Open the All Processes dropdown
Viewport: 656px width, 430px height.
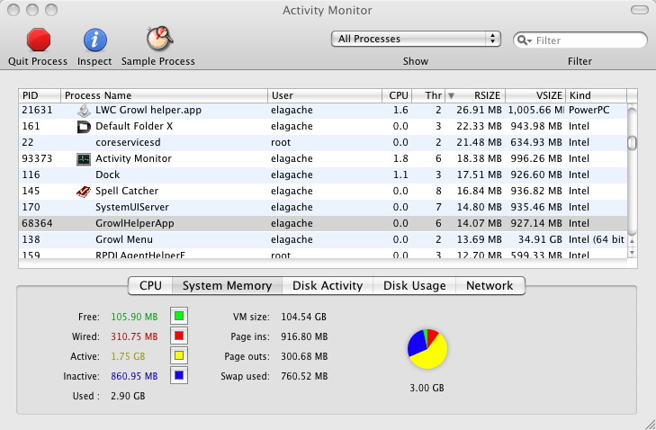click(416, 39)
